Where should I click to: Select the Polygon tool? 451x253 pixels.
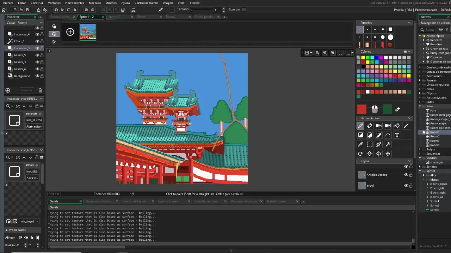[x=379, y=135]
